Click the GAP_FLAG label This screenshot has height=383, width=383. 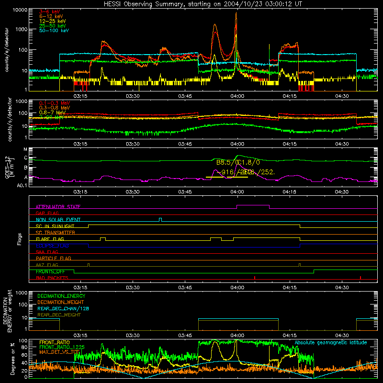pyautogui.click(x=47, y=213)
